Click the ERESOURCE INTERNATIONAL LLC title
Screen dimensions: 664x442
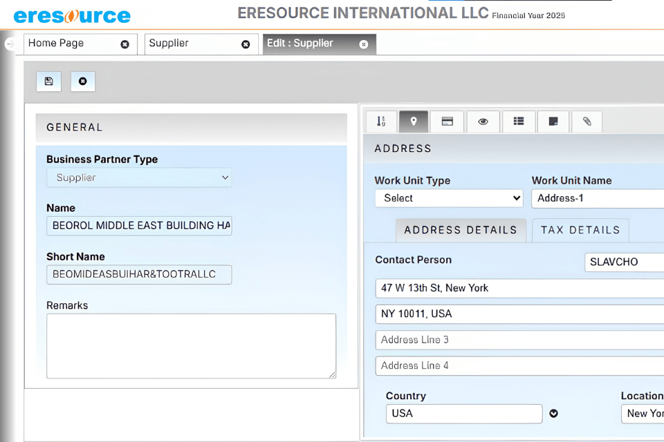(x=363, y=13)
